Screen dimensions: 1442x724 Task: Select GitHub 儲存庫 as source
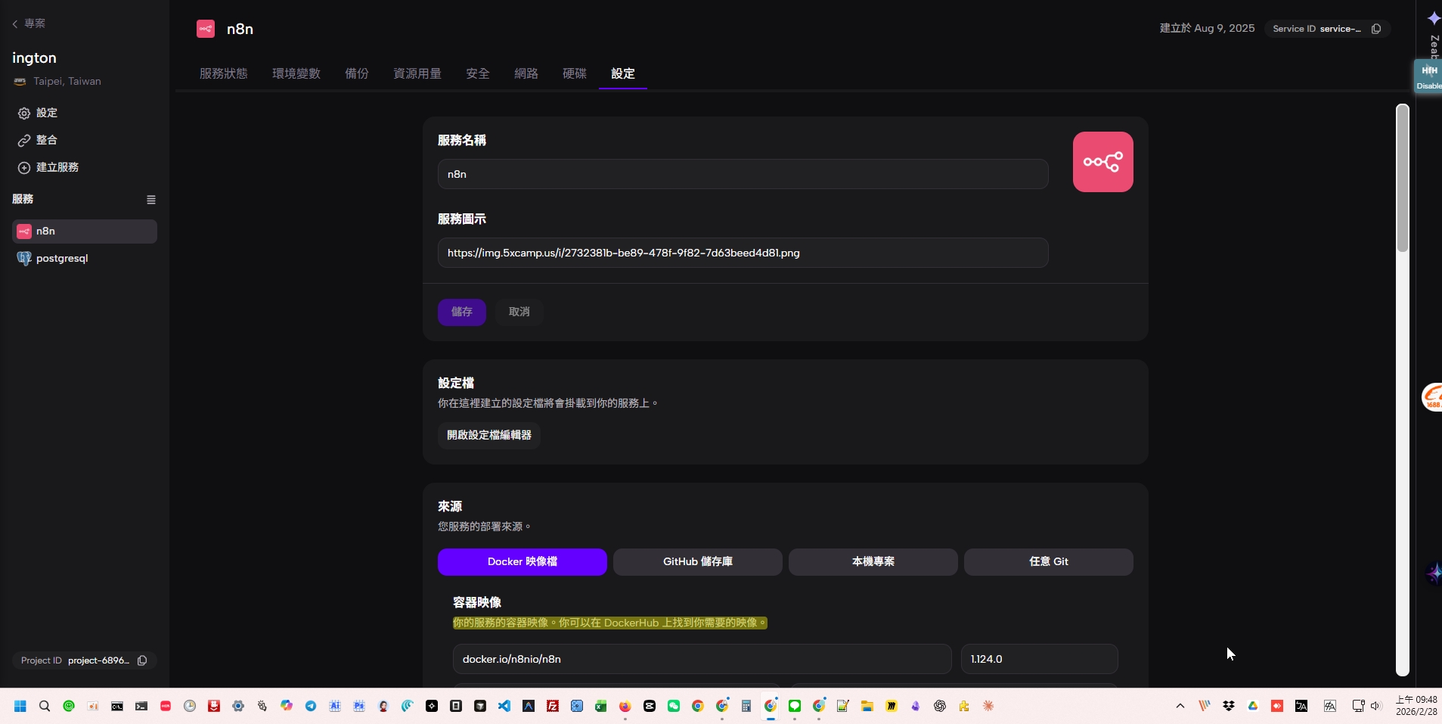[698, 561]
